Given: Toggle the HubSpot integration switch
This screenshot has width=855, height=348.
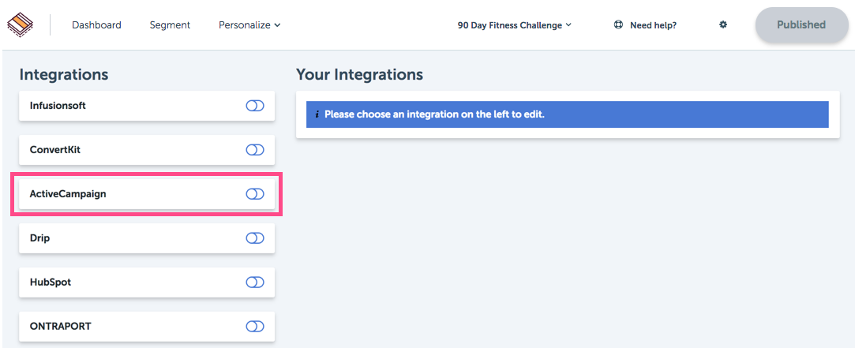Looking at the screenshot, I should [255, 283].
